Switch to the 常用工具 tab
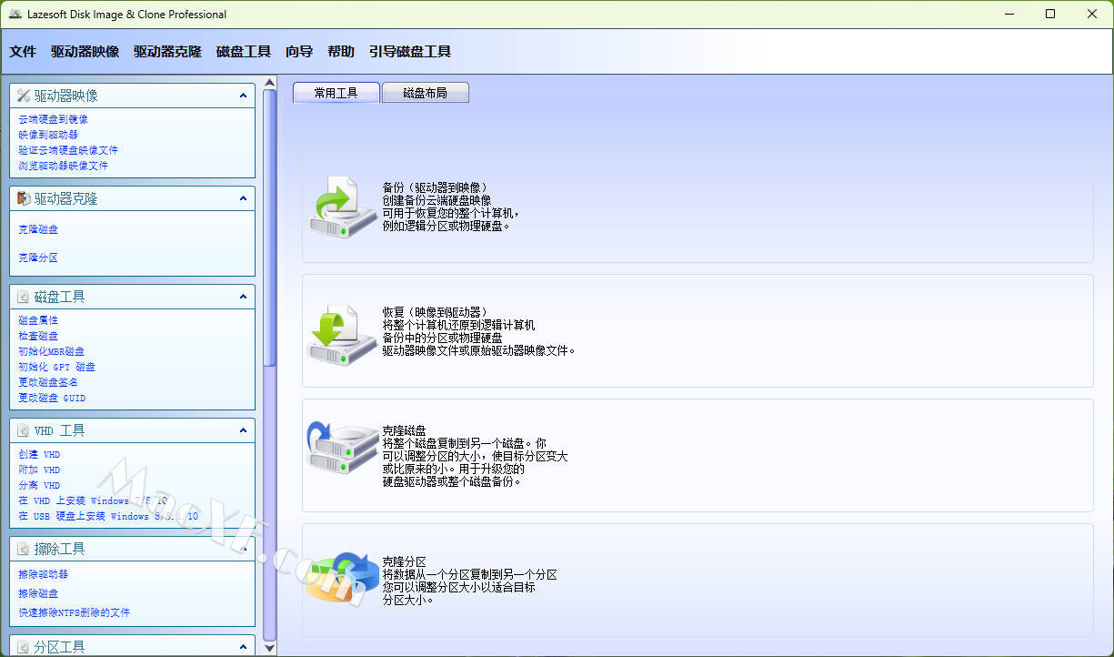This screenshot has height=657, width=1114. coord(336,93)
